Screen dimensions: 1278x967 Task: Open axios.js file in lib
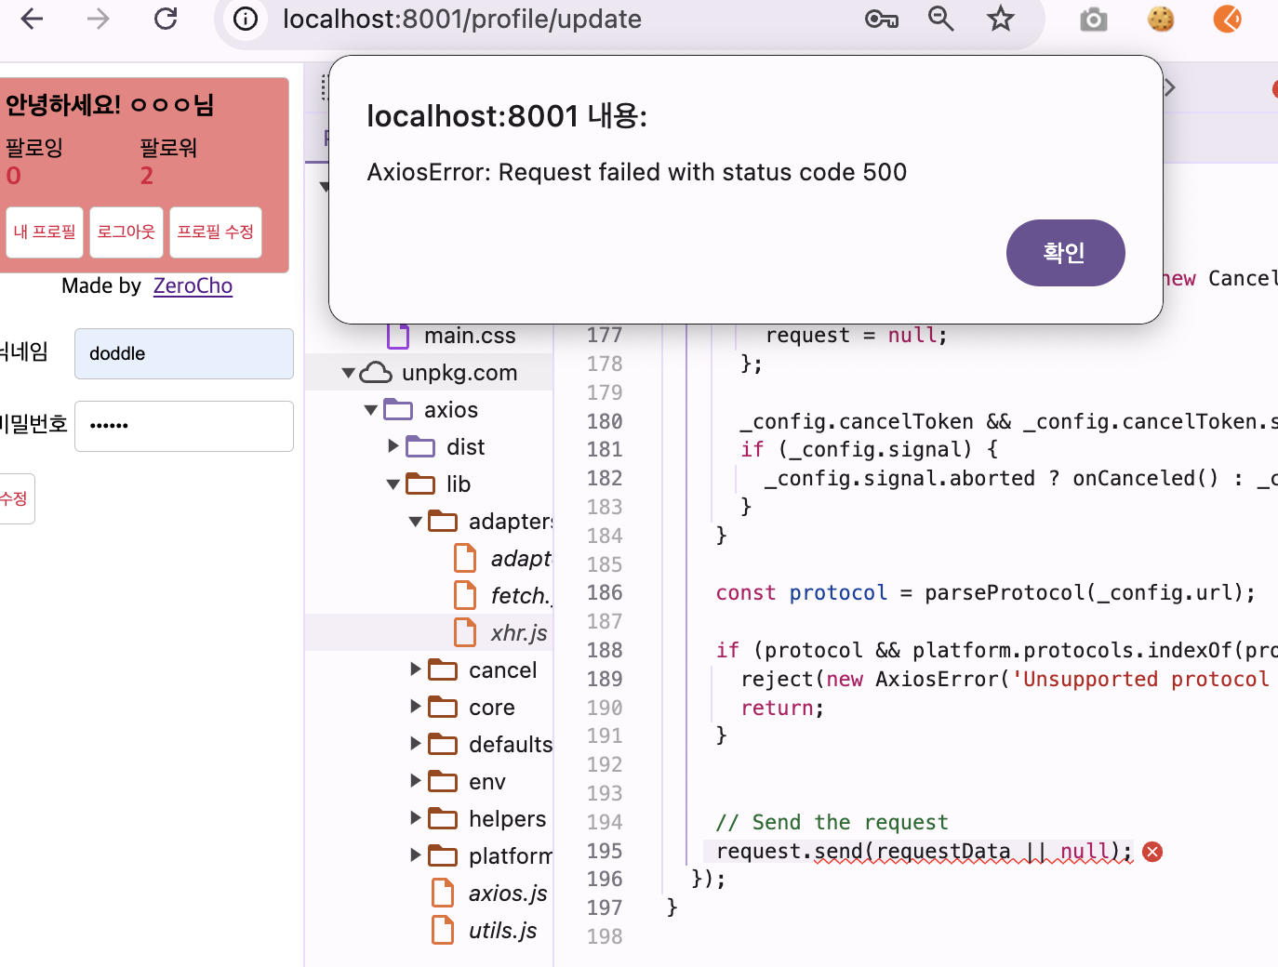tap(508, 894)
